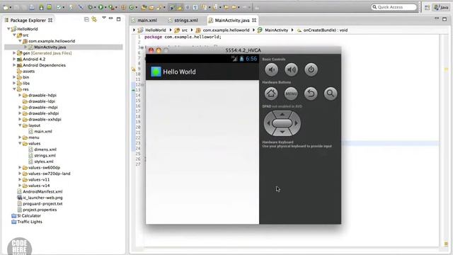Click the Print icon in toolbar
Viewport: 453px width, 255px height.
31,7
